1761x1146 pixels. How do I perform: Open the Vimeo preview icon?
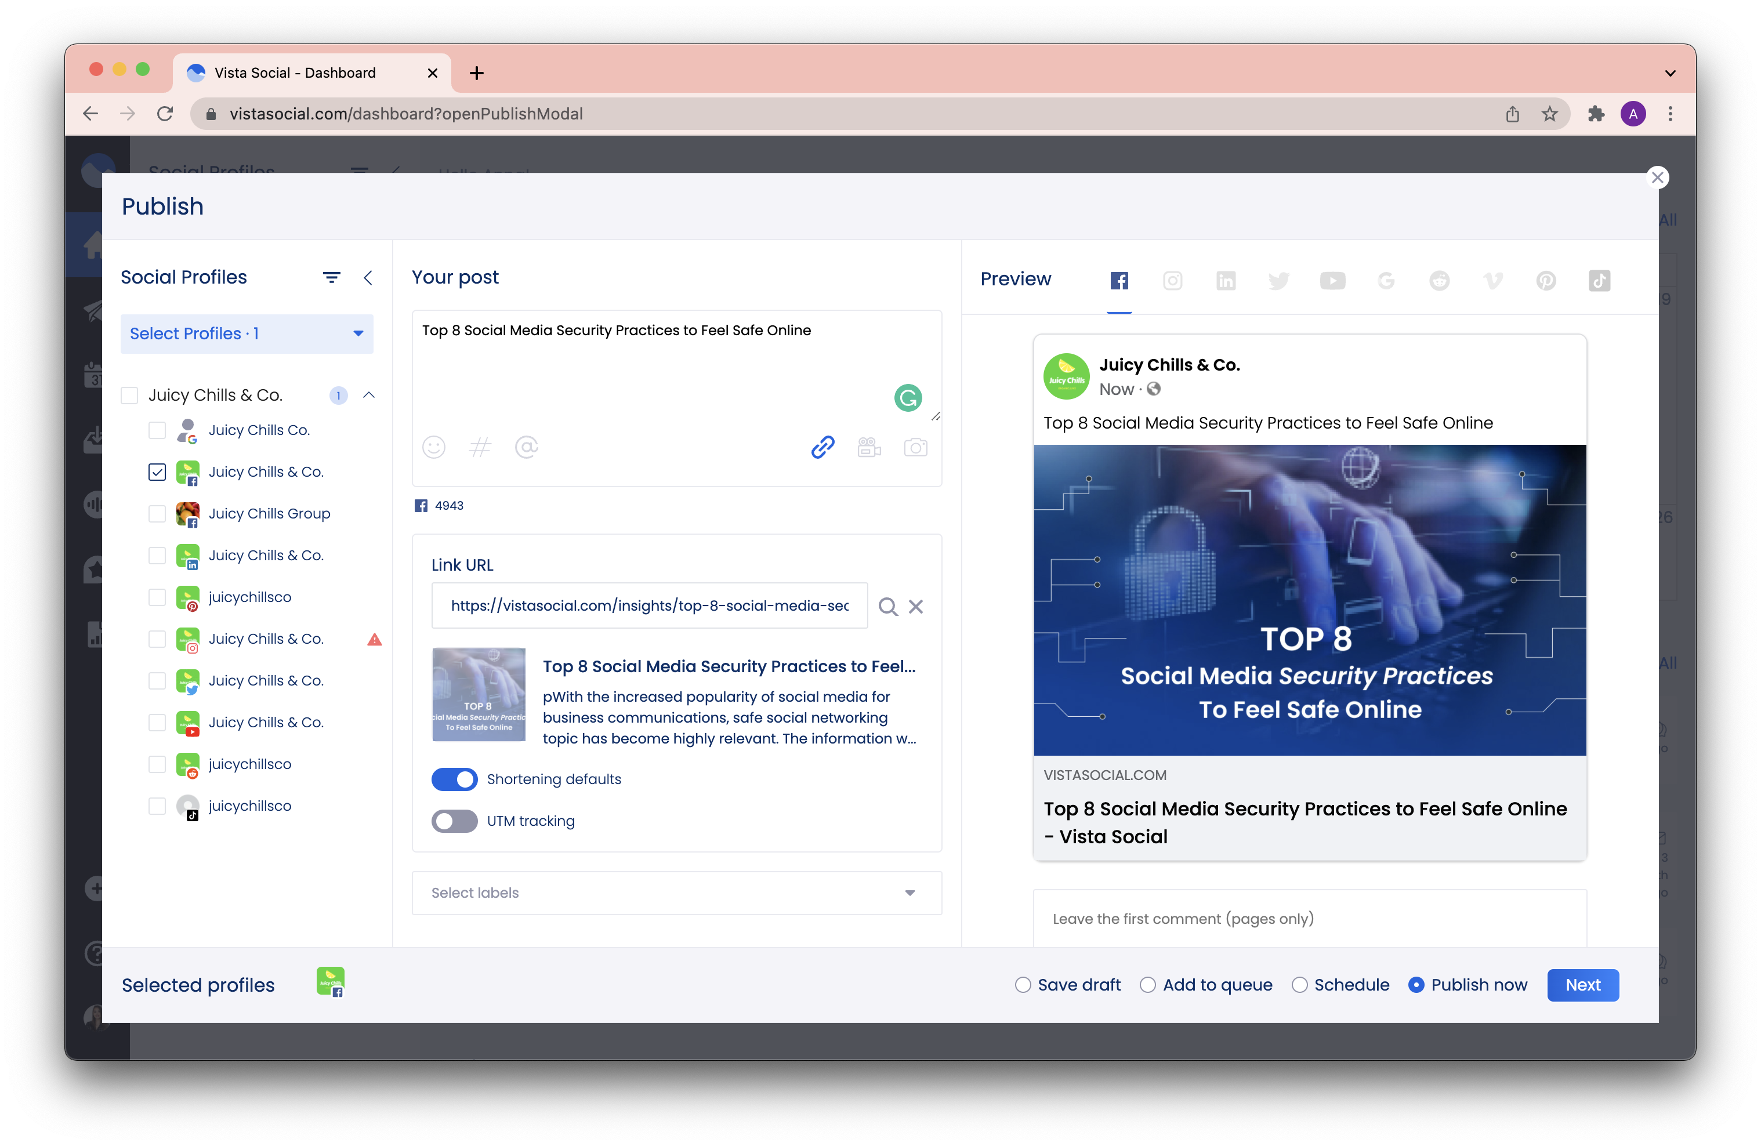(x=1492, y=280)
